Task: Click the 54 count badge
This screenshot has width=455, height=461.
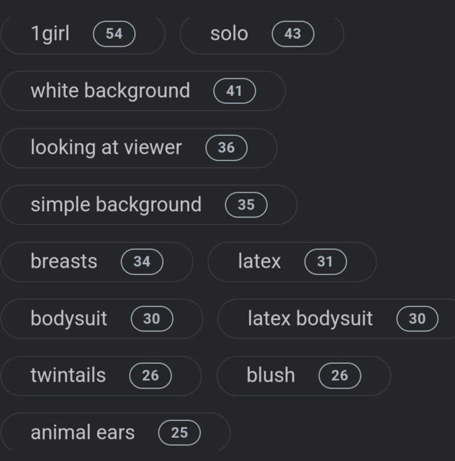Action: tap(114, 34)
